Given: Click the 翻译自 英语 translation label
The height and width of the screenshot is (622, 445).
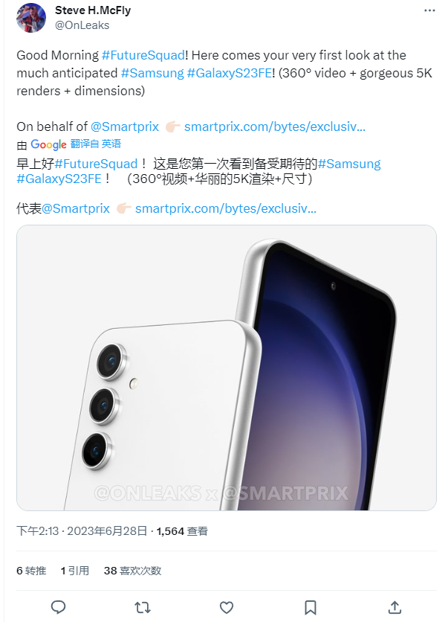Looking at the screenshot, I should (x=96, y=144).
